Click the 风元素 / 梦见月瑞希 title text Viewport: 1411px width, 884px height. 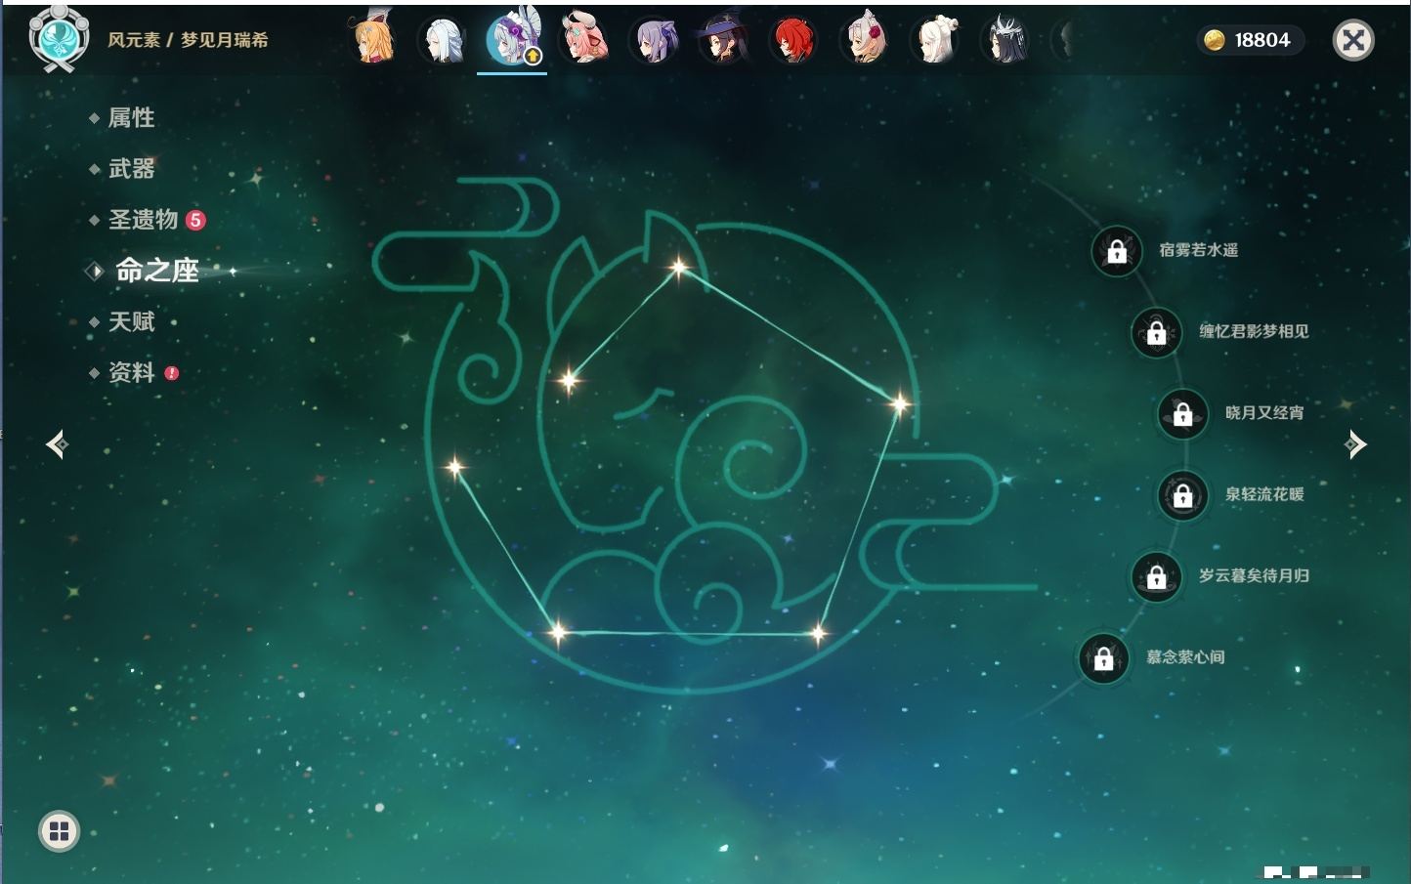point(188,40)
